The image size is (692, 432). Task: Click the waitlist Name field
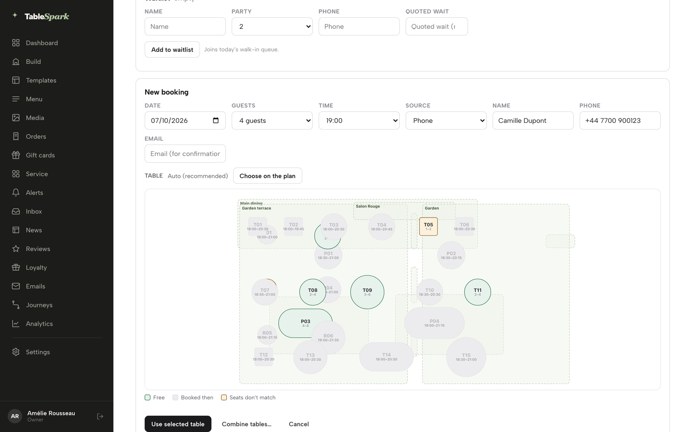[185, 26]
